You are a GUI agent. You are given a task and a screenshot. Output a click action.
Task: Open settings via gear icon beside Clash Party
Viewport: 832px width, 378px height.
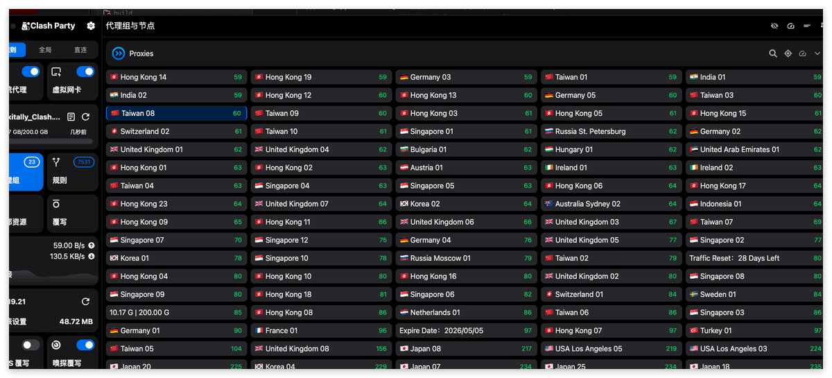(x=91, y=26)
